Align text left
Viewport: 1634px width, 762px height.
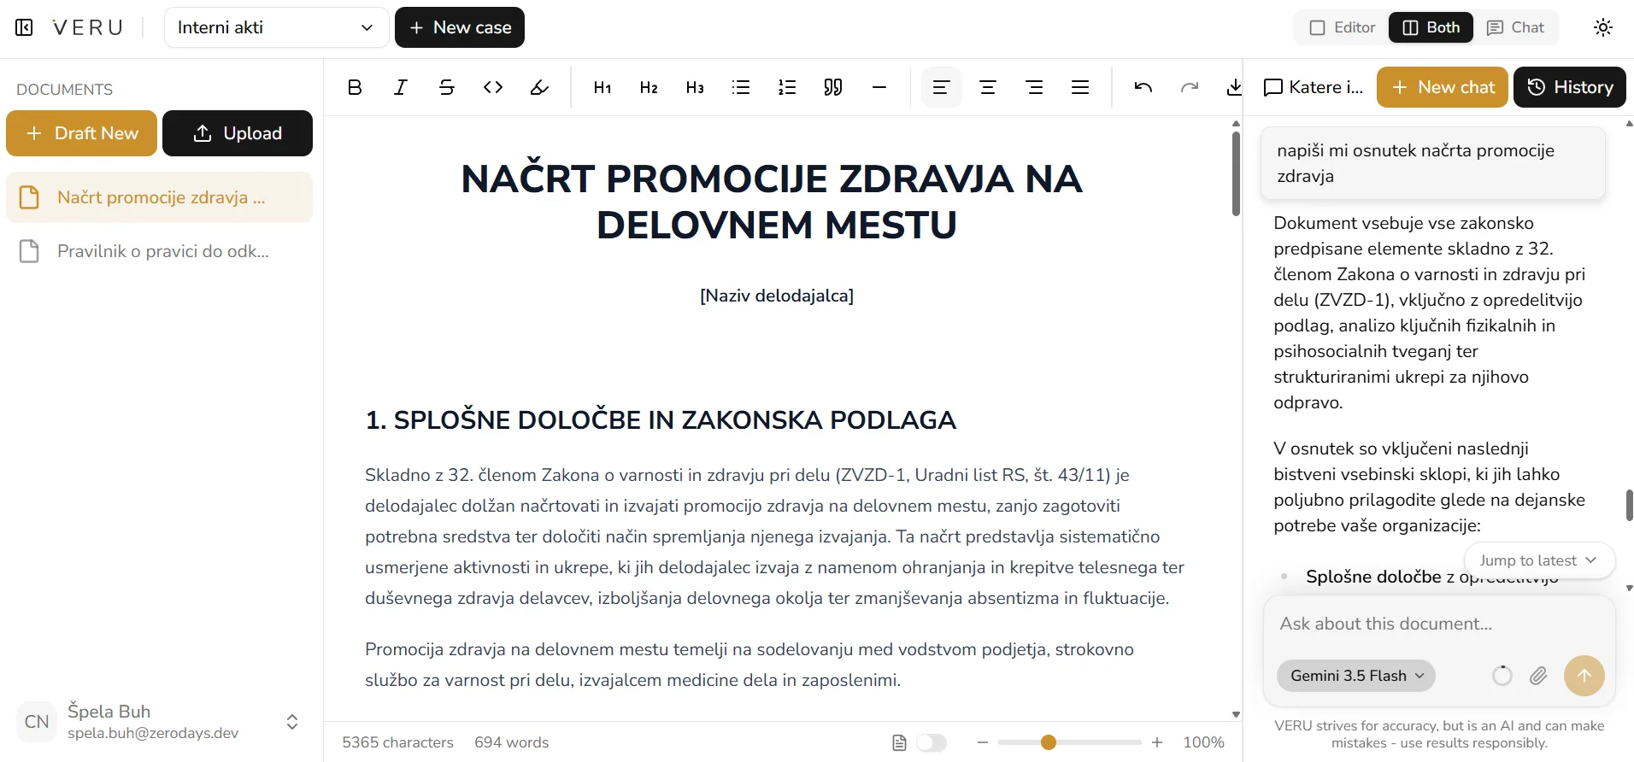pos(942,87)
